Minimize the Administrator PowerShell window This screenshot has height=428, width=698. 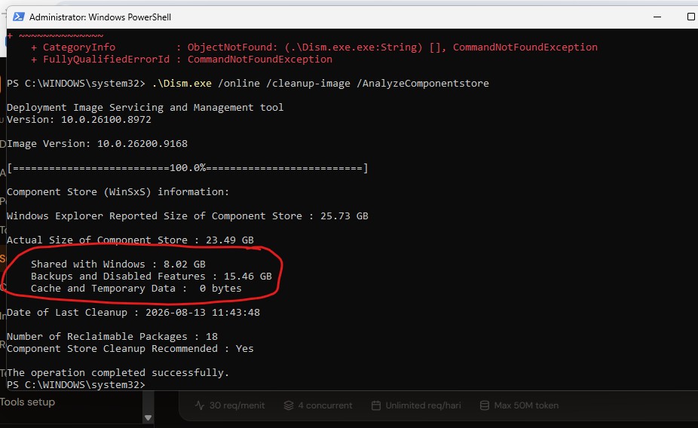pyautogui.click(x=657, y=17)
